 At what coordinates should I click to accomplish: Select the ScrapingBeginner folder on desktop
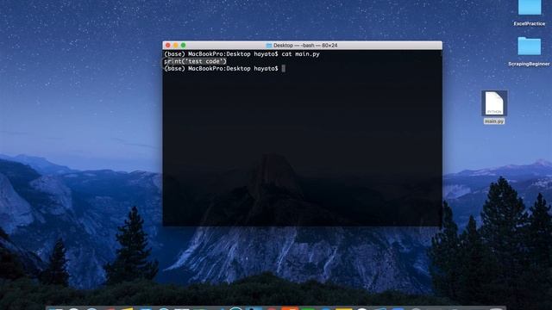click(x=529, y=46)
